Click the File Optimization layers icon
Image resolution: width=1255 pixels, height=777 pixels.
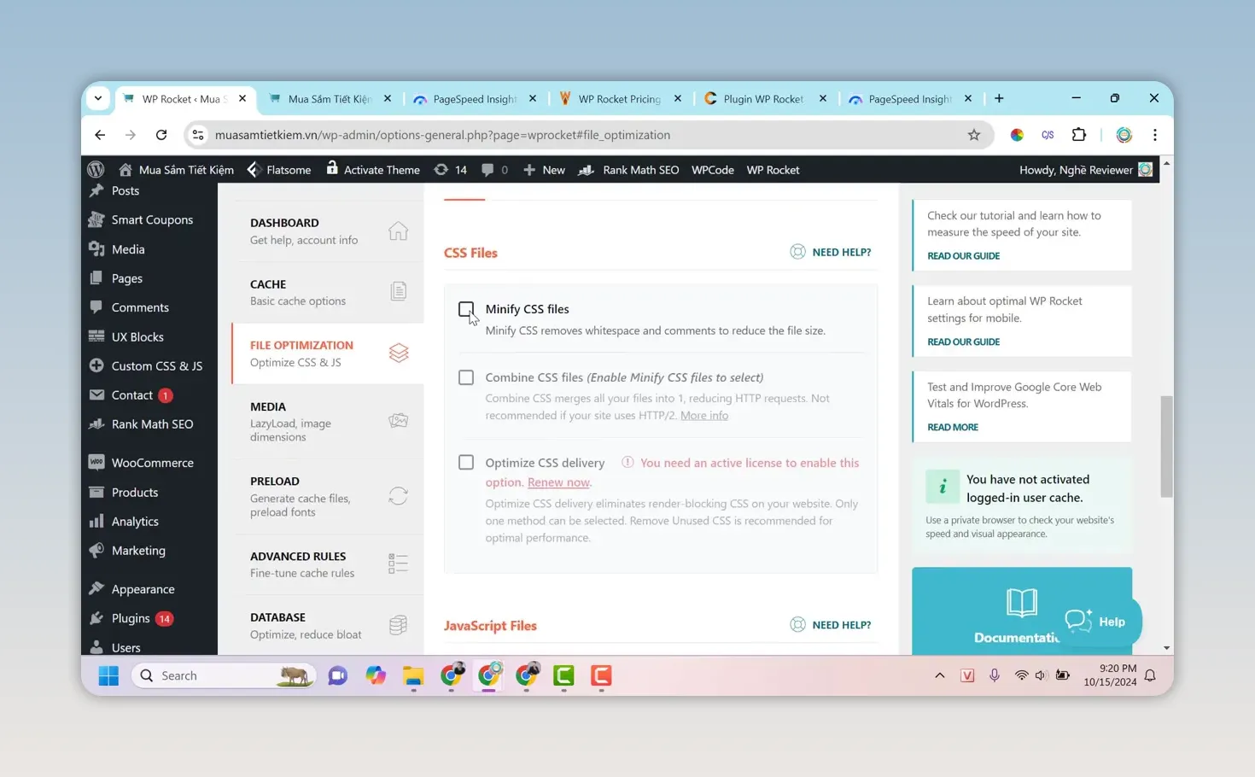coord(399,353)
